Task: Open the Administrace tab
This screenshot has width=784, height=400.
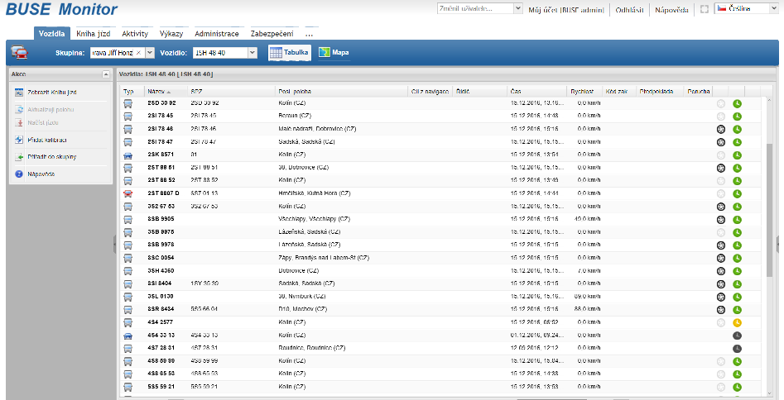Action: 217,33
